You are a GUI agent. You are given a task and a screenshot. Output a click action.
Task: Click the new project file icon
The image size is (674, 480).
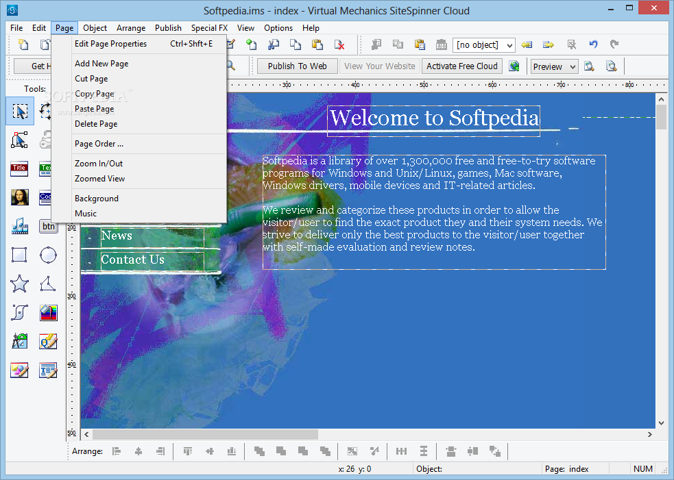[23, 45]
